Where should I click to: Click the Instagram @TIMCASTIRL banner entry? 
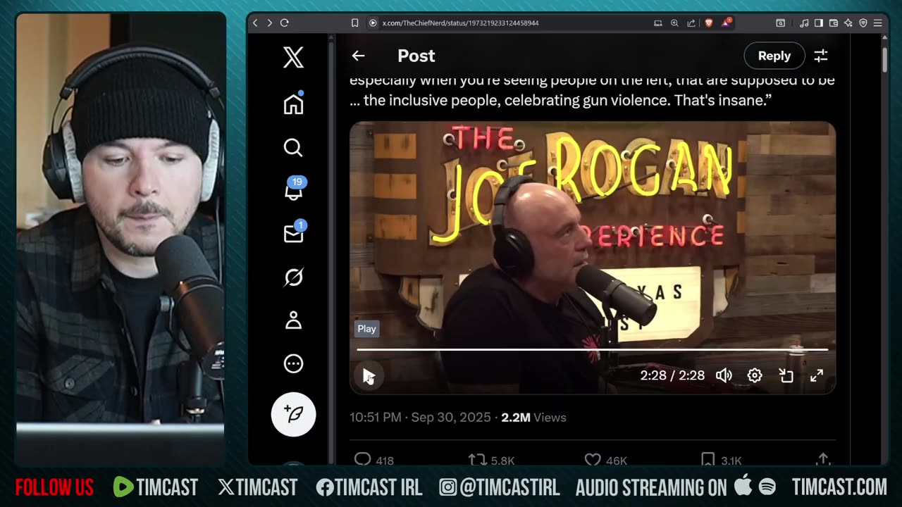[x=500, y=487]
